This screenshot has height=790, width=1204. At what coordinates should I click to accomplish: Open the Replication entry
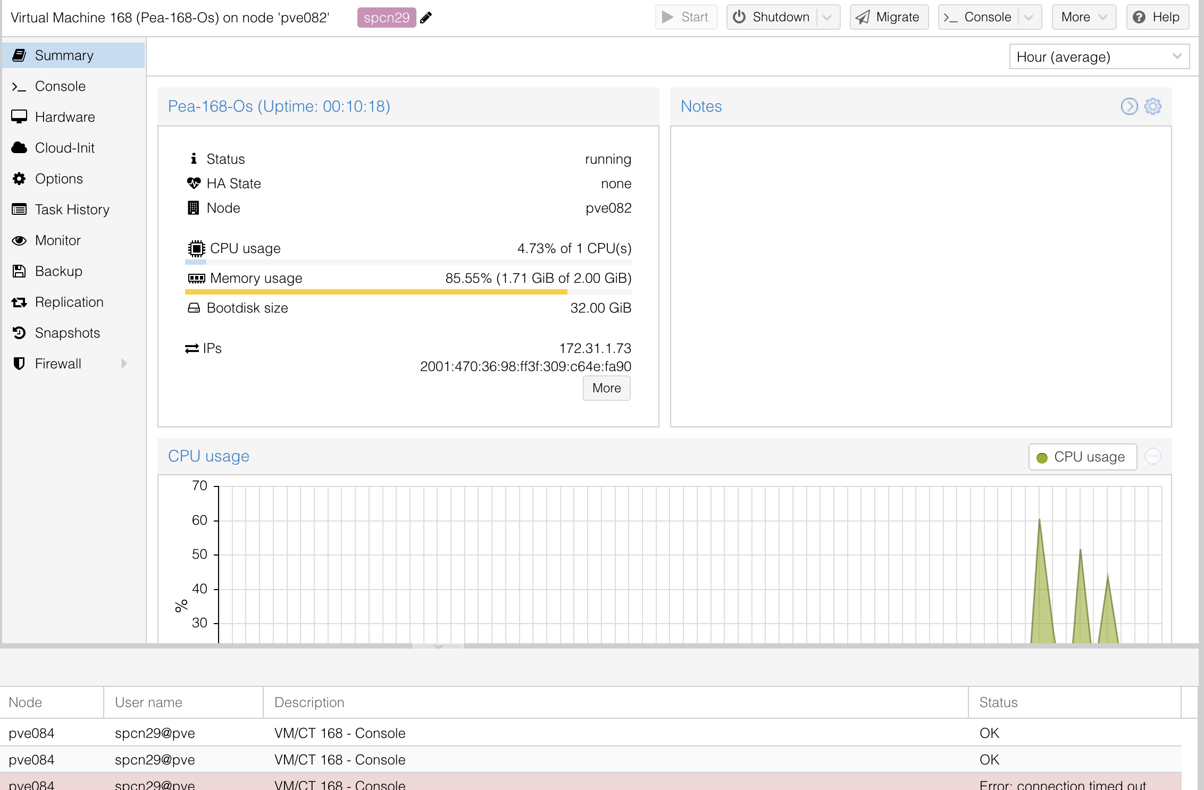73,302
